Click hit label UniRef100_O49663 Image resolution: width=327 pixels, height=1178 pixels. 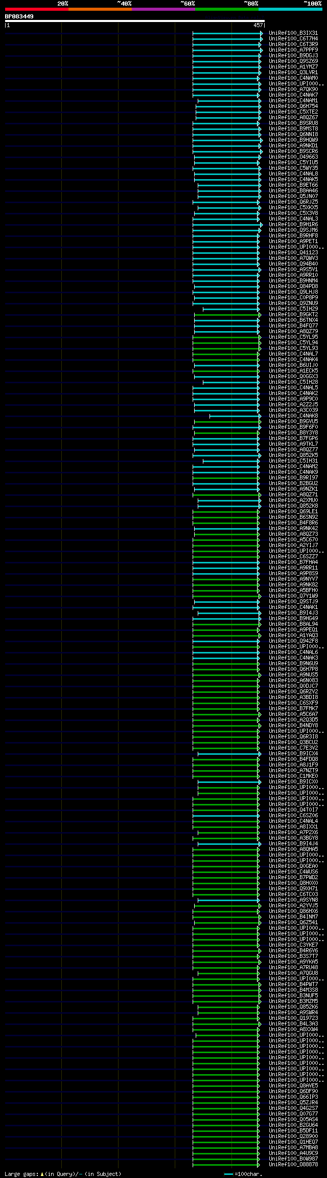click(x=293, y=157)
